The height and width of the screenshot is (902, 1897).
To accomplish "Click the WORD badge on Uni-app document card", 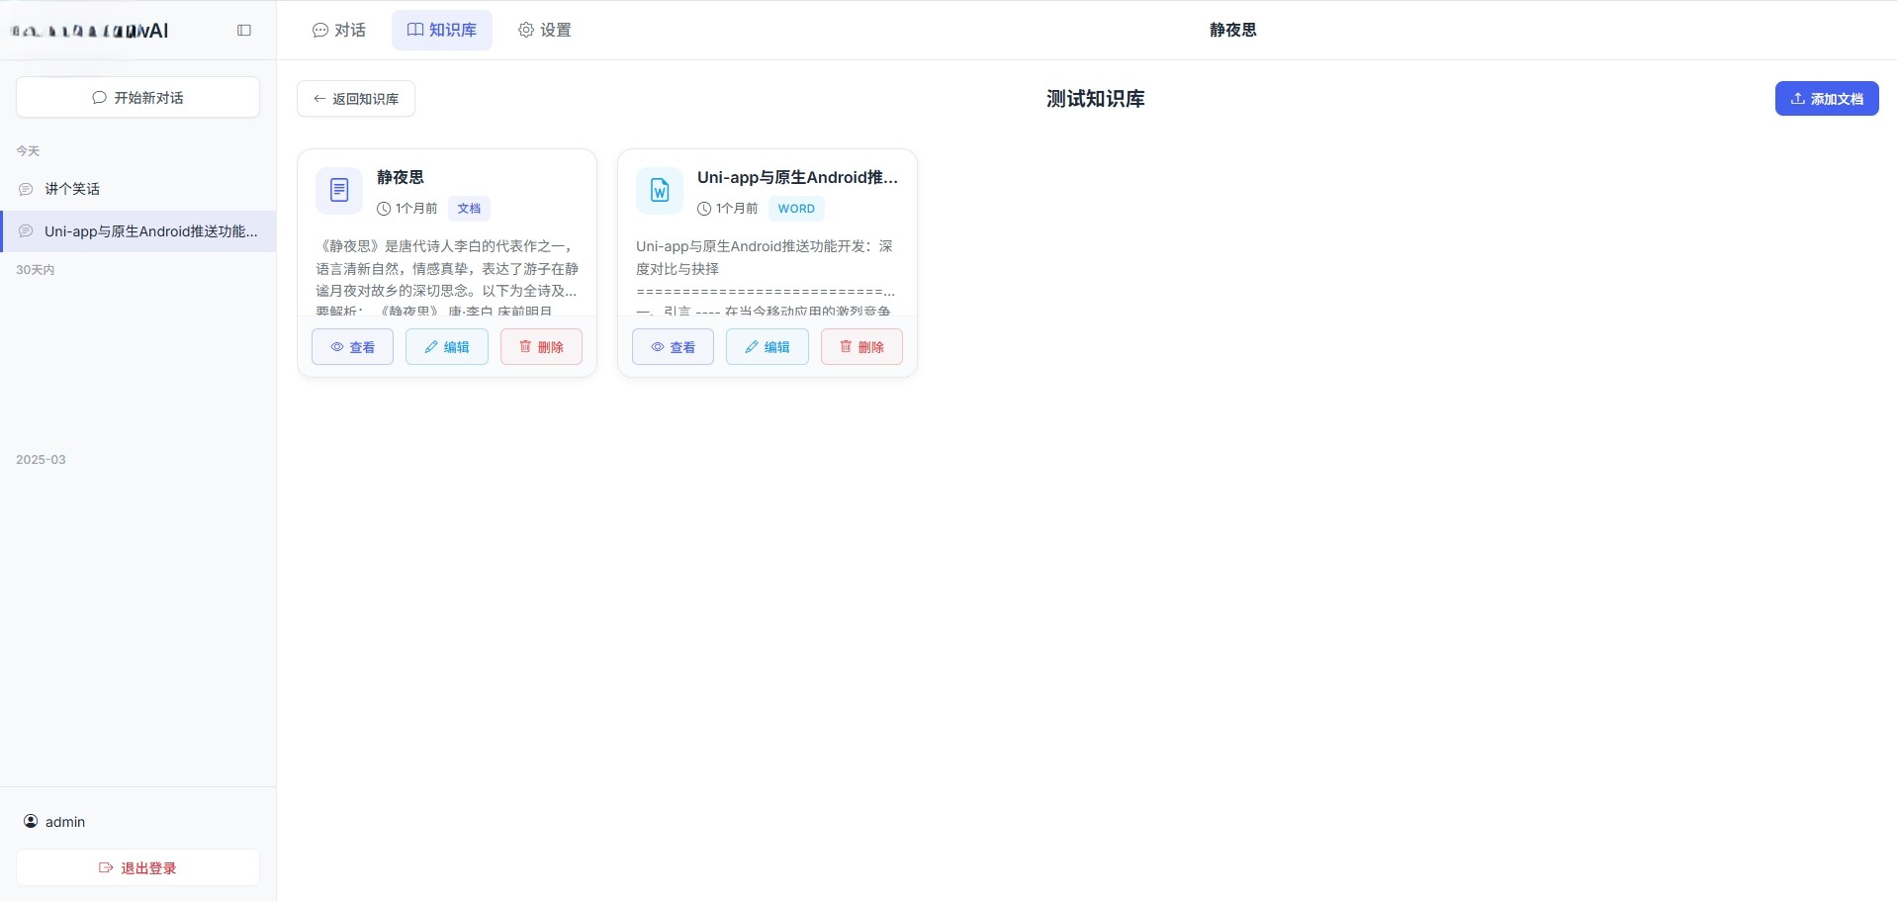I will point(795,209).
